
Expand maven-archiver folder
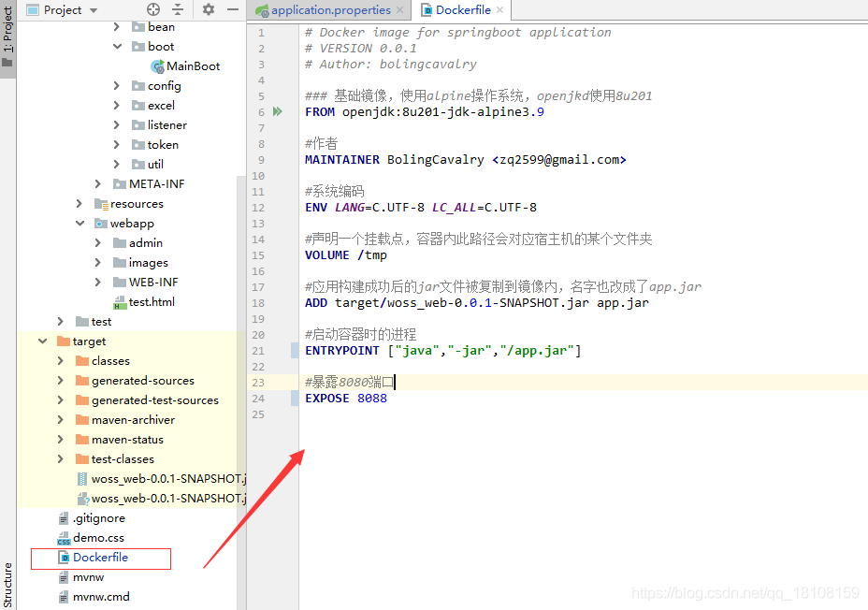61,419
